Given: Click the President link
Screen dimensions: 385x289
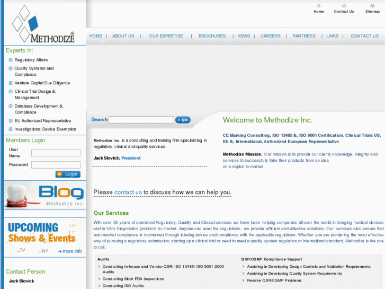Looking at the screenshot, I should tap(131, 158).
